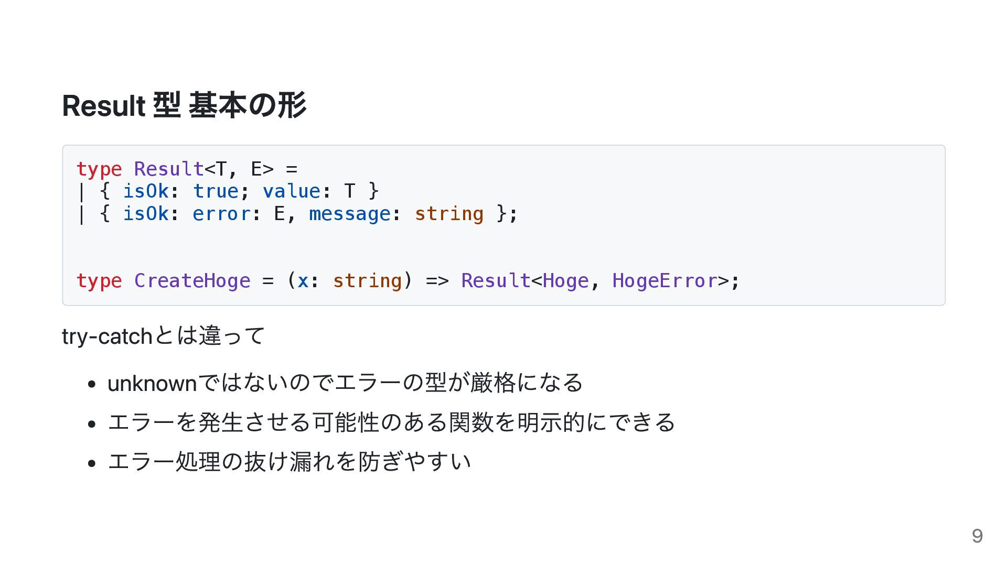Click the "Result<T, E>" type name in the first code line
1007x566 pixels.
pyautogui.click(x=169, y=169)
